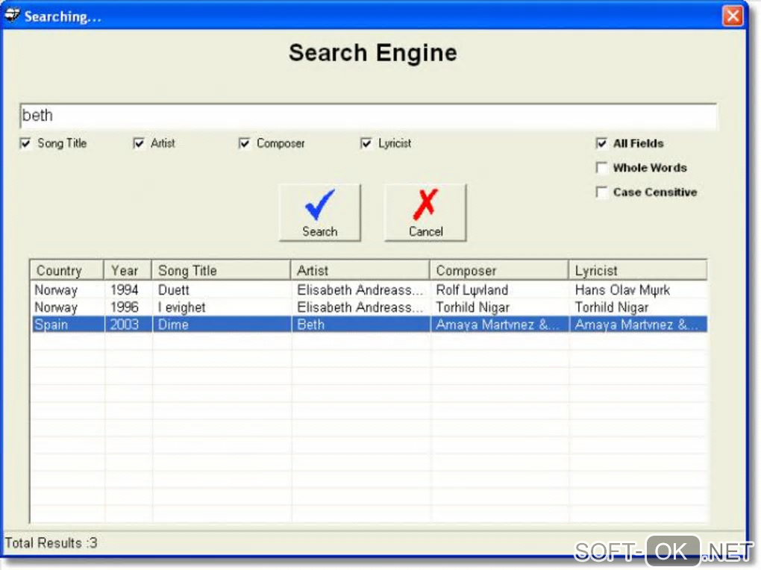The image size is (761, 570).
Task: Uncheck the Artist checkbox
Action: click(x=139, y=143)
